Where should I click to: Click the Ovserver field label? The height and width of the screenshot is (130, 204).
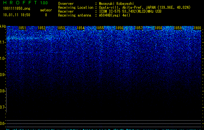(x=66, y=4)
